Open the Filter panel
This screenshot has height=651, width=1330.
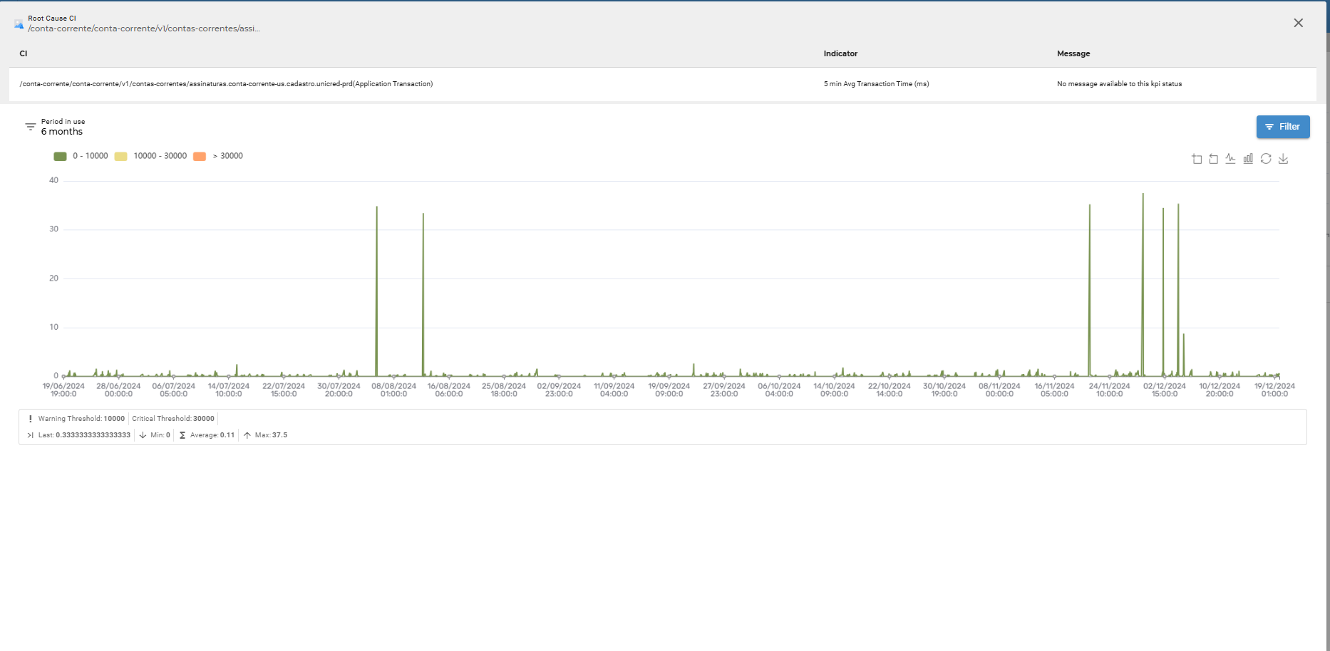tap(1283, 126)
